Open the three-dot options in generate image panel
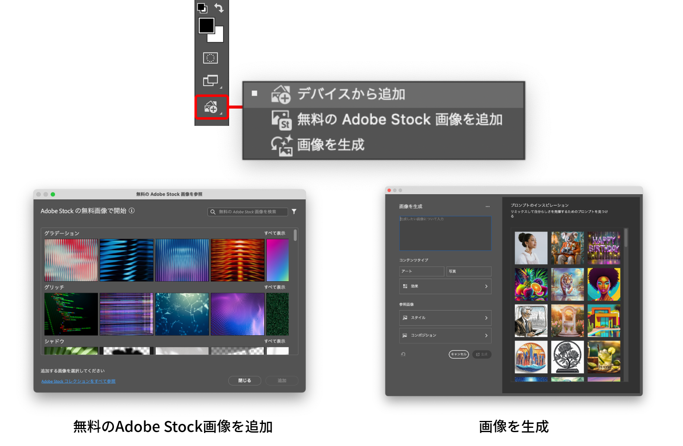Image resolution: width=683 pixels, height=446 pixels. click(487, 206)
